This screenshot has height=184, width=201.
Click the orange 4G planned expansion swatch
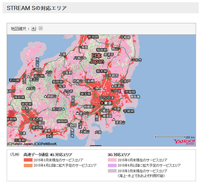tap(28, 166)
